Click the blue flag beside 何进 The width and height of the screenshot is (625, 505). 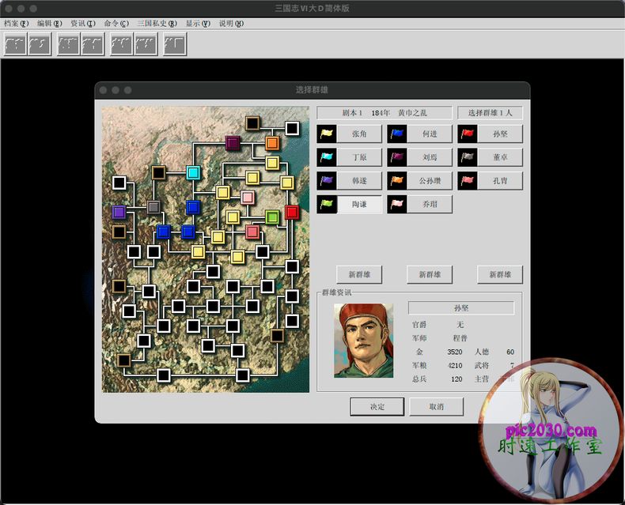(x=397, y=134)
